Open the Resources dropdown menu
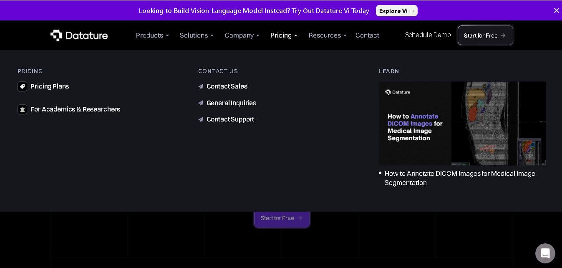This screenshot has width=562, height=268. tap(328, 35)
